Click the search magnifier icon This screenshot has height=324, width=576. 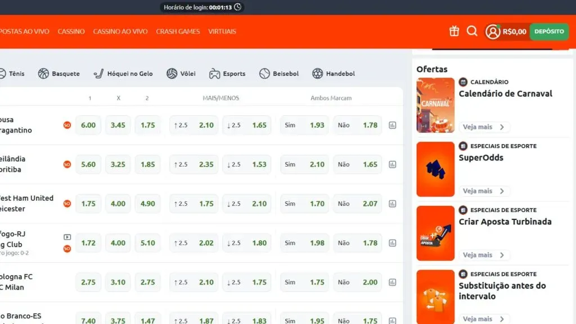472,31
